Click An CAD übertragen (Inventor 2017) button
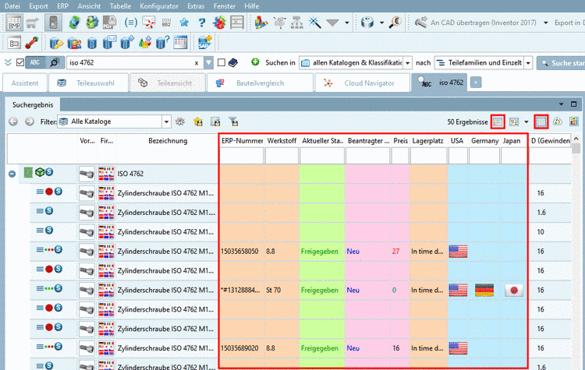Viewport: 585px width, 370px height. (477, 23)
